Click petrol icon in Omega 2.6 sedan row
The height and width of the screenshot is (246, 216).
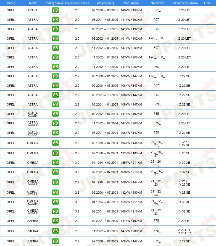55,153
